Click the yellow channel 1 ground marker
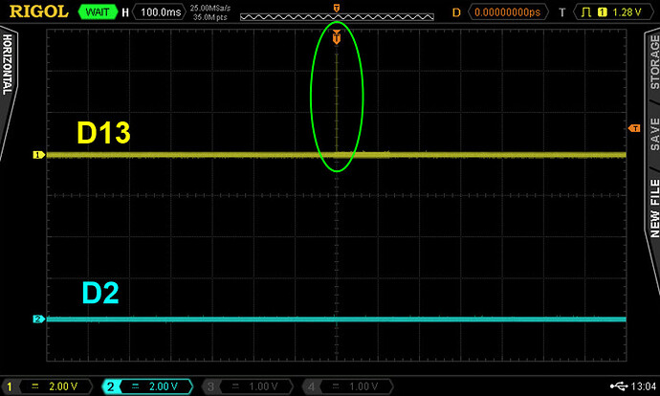This screenshot has height=396, width=660. (38, 155)
